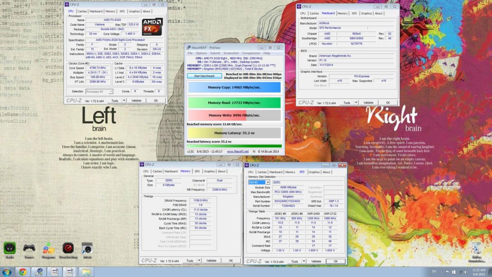Expand Tools arrow in CPU-Z SPD window
This screenshot has width=492, height=277.
pos(304,261)
